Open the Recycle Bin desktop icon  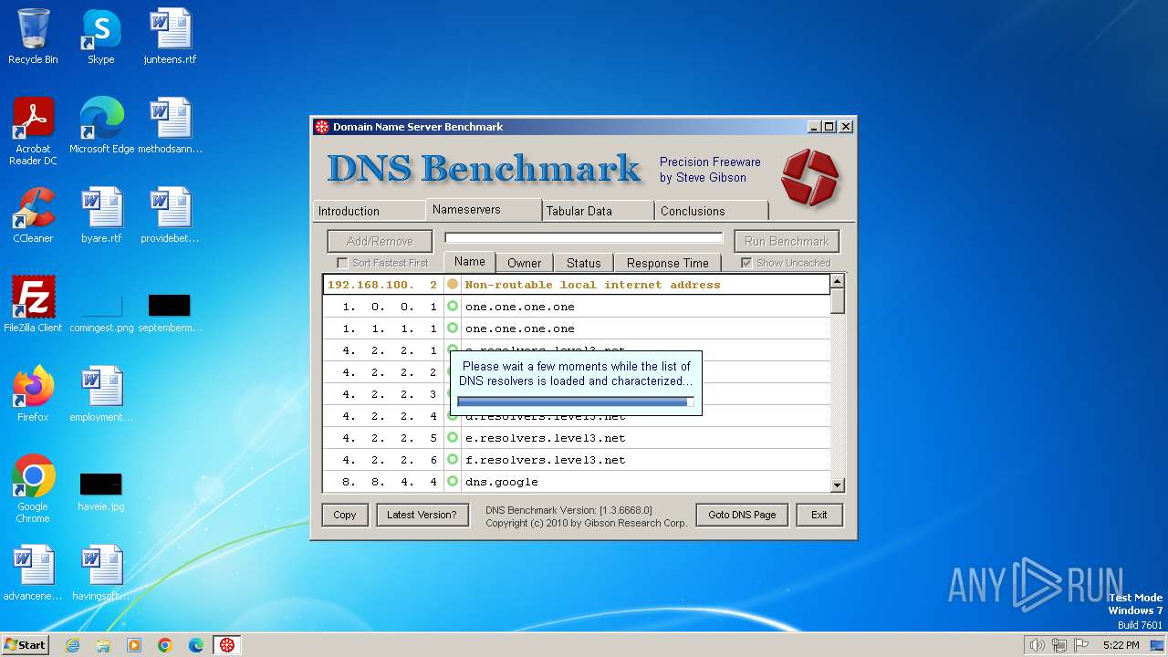coord(33,36)
